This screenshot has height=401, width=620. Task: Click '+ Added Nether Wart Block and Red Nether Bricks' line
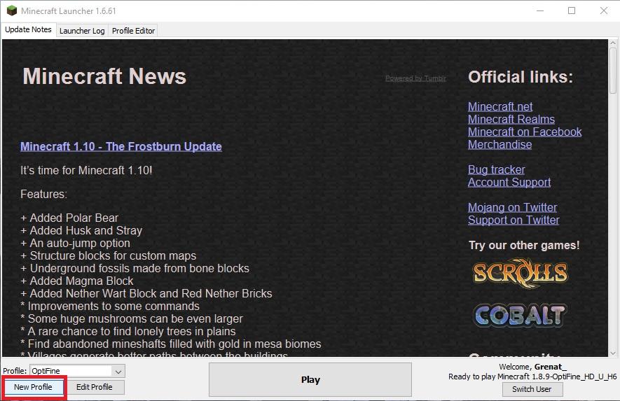146,294
